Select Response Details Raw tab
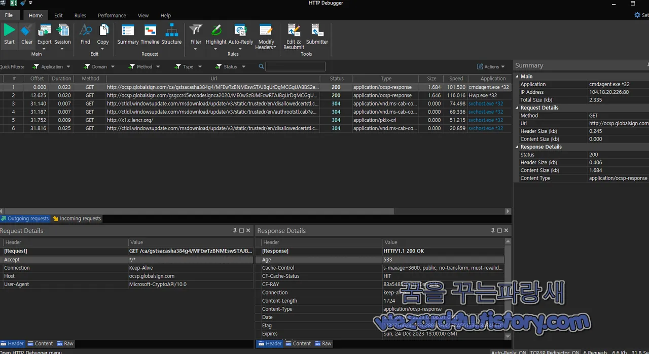The width and height of the screenshot is (649, 354). [323, 343]
